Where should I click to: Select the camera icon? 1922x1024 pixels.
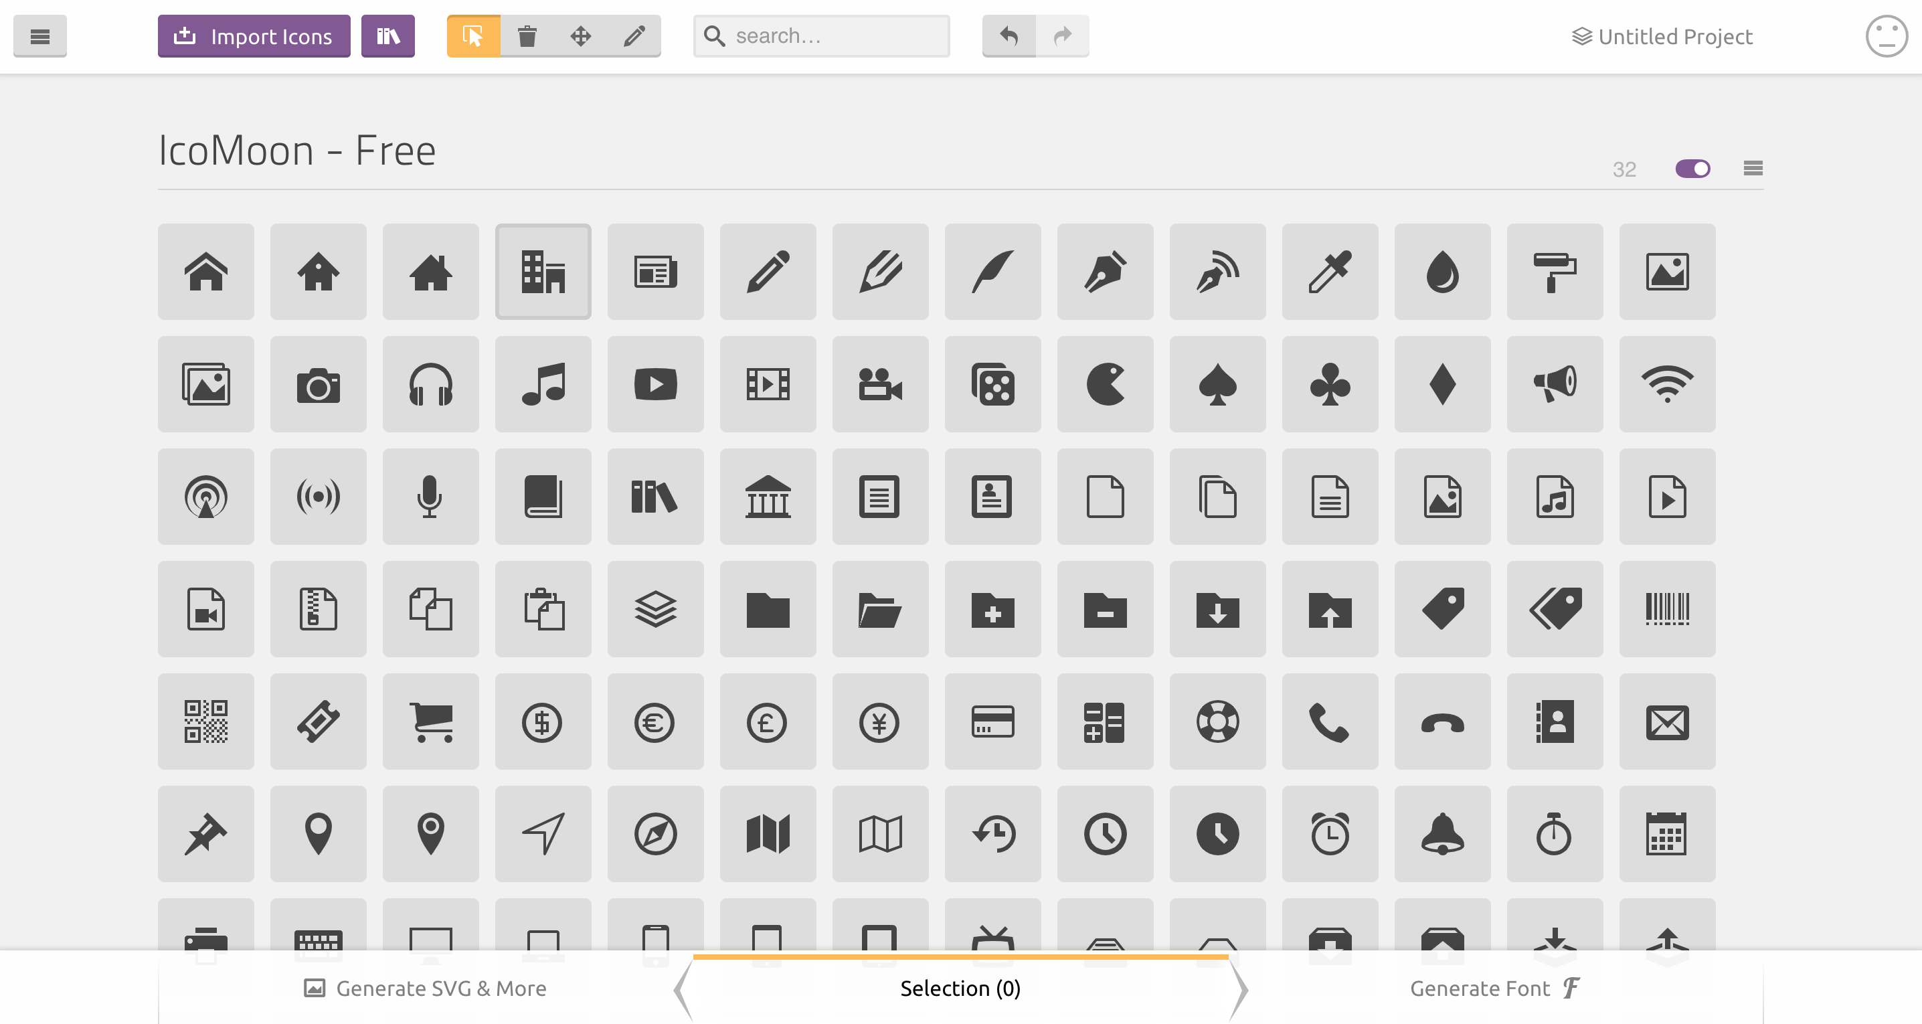click(318, 384)
